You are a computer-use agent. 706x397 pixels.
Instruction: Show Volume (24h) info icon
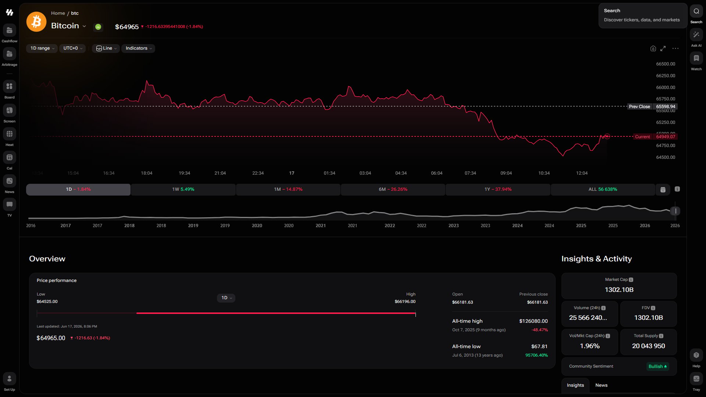coord(603,308)
